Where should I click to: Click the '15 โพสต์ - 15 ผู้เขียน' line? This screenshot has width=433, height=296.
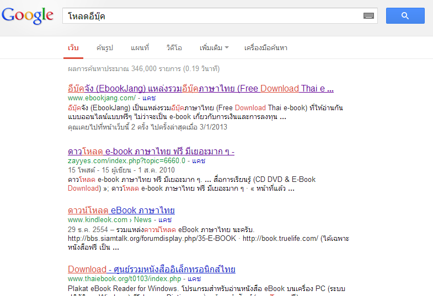click(x=121, y=170)
